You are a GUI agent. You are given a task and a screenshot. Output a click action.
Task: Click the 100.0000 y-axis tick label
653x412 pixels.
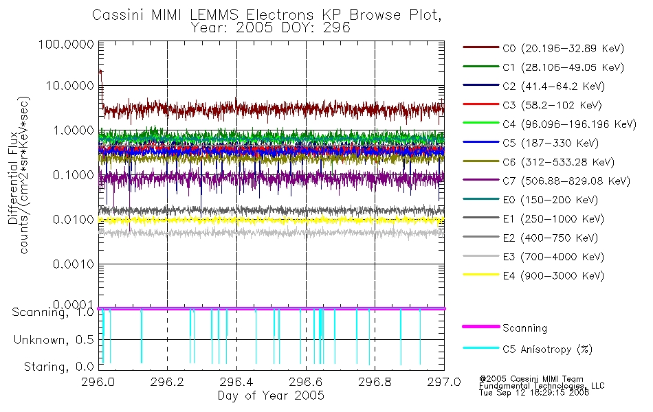click(x=66, y=45)
